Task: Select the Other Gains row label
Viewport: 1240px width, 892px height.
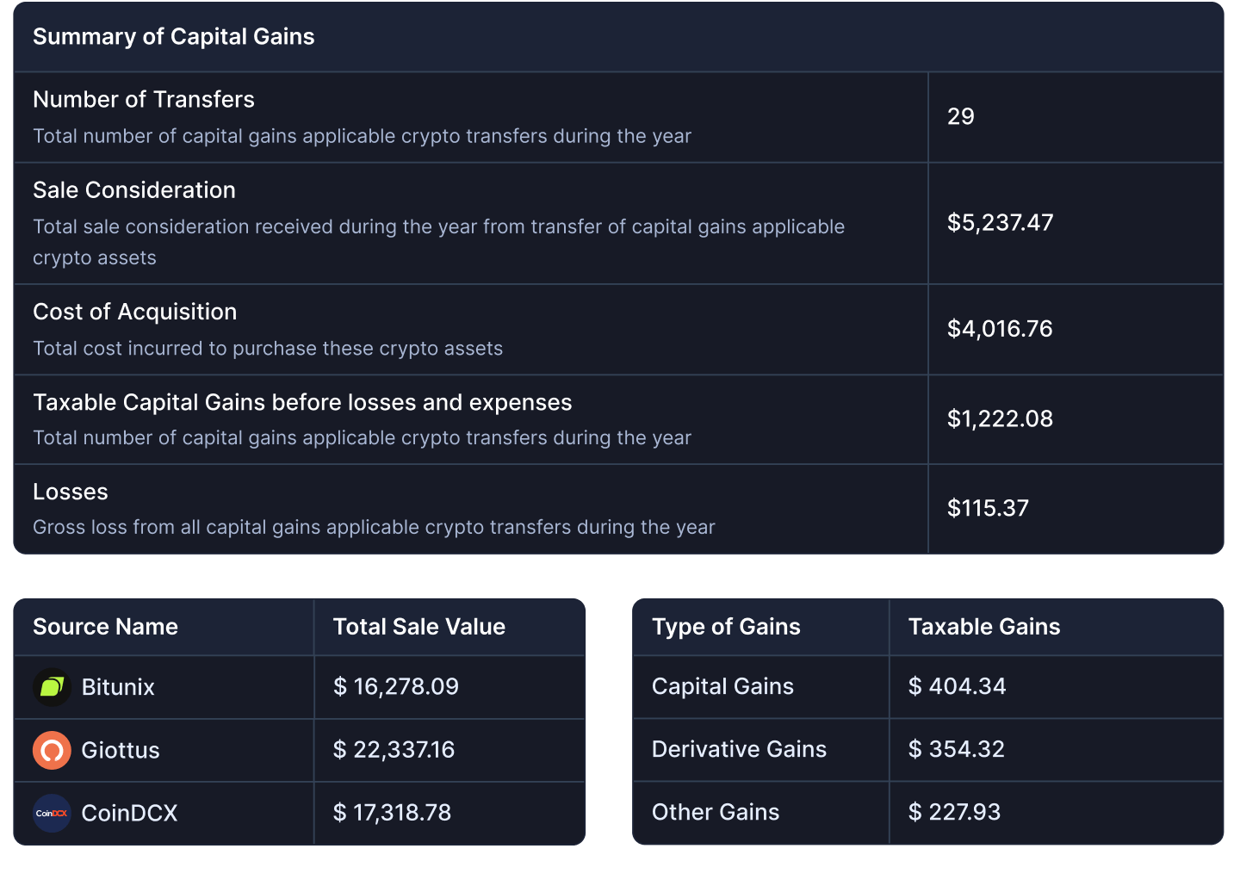Action: [x=716, y=812]
